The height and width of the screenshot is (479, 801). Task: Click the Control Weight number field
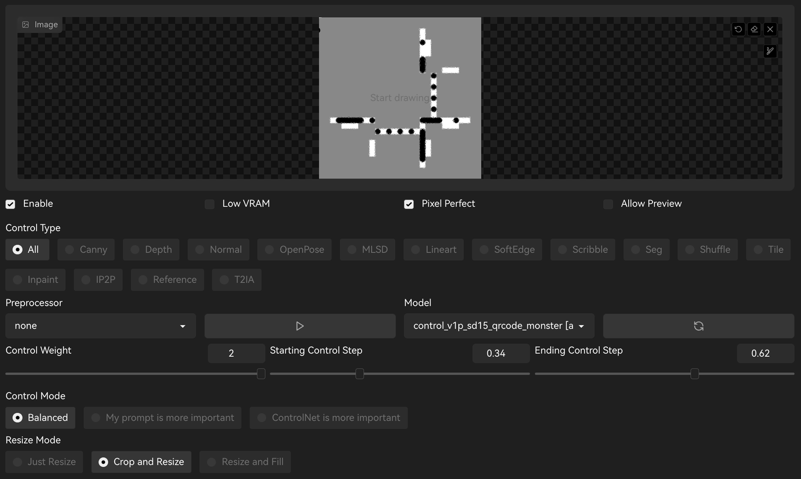[236, 353]
